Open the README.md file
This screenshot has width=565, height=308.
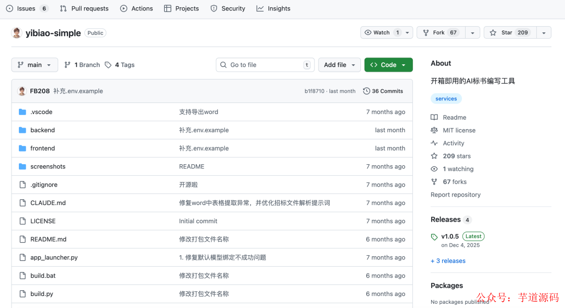[48, 239]
